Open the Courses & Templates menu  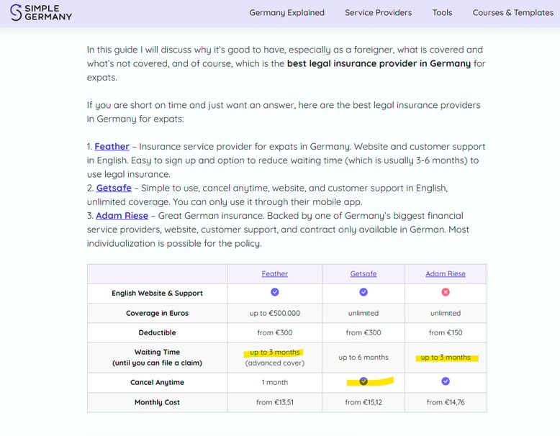513,12
